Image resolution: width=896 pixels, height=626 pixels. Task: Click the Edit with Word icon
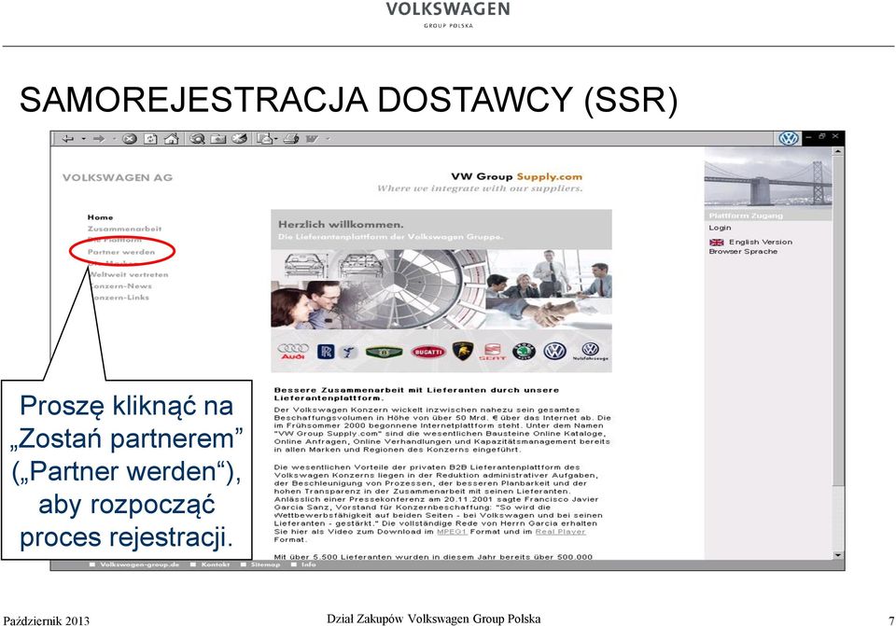312,139
